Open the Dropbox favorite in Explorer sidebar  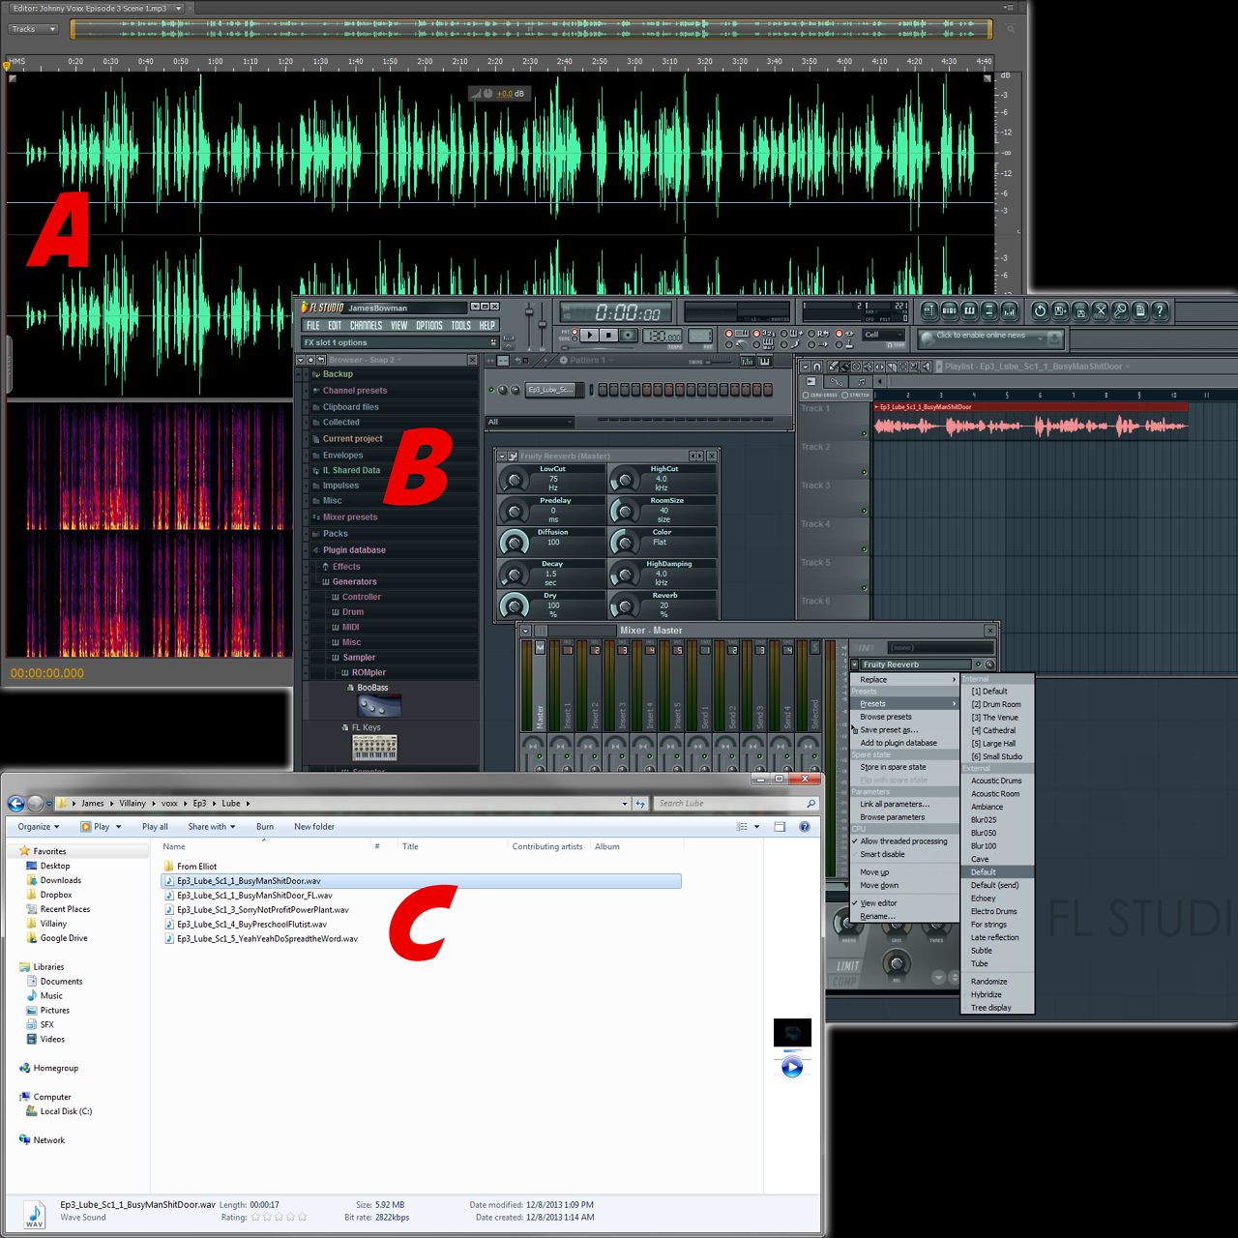[55, 895]
